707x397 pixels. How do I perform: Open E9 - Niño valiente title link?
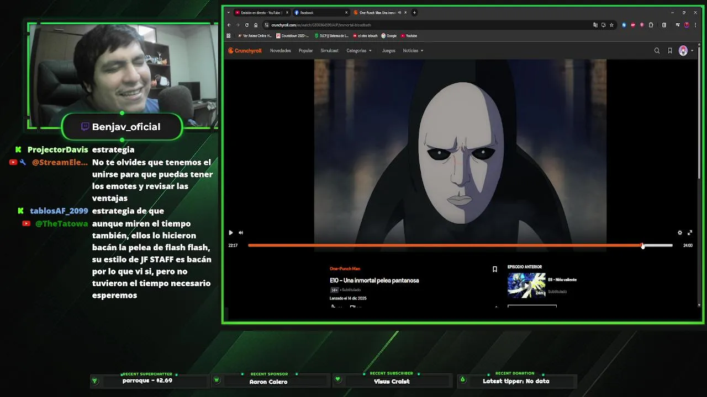tap(562, 280)
